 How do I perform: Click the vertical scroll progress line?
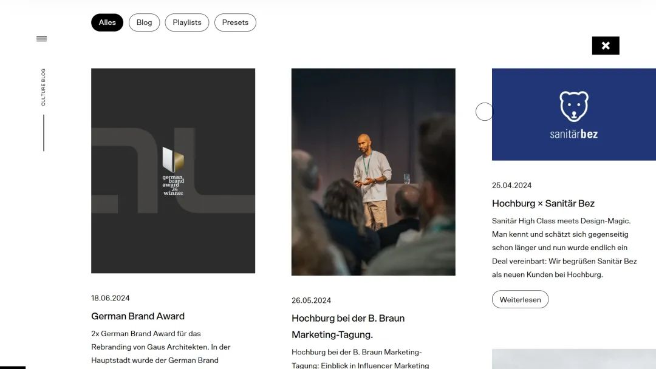[44, 133]
